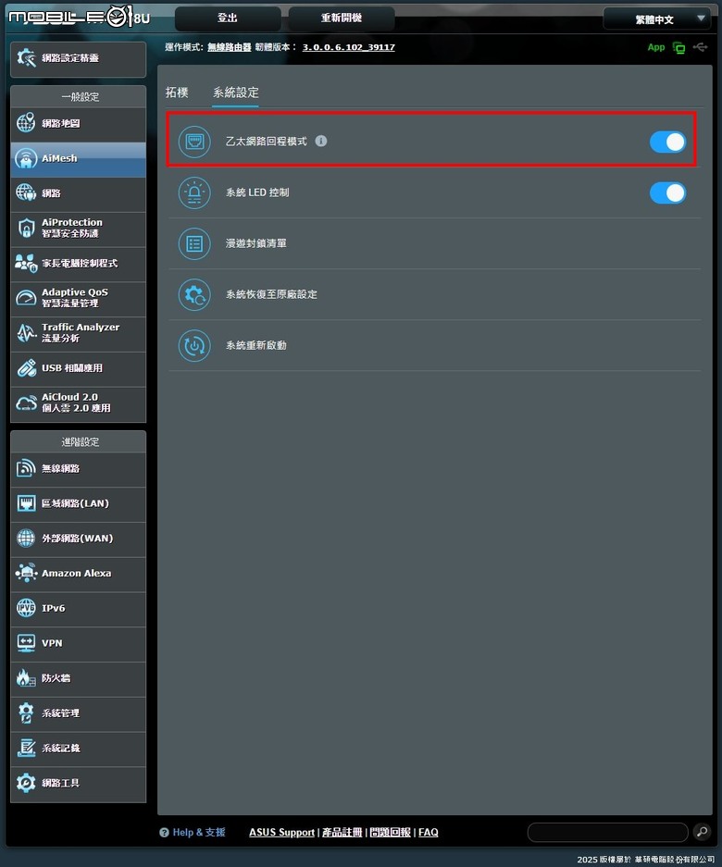Open the Traffic Analyzer 流量分析 menu entry

[78, 333]
